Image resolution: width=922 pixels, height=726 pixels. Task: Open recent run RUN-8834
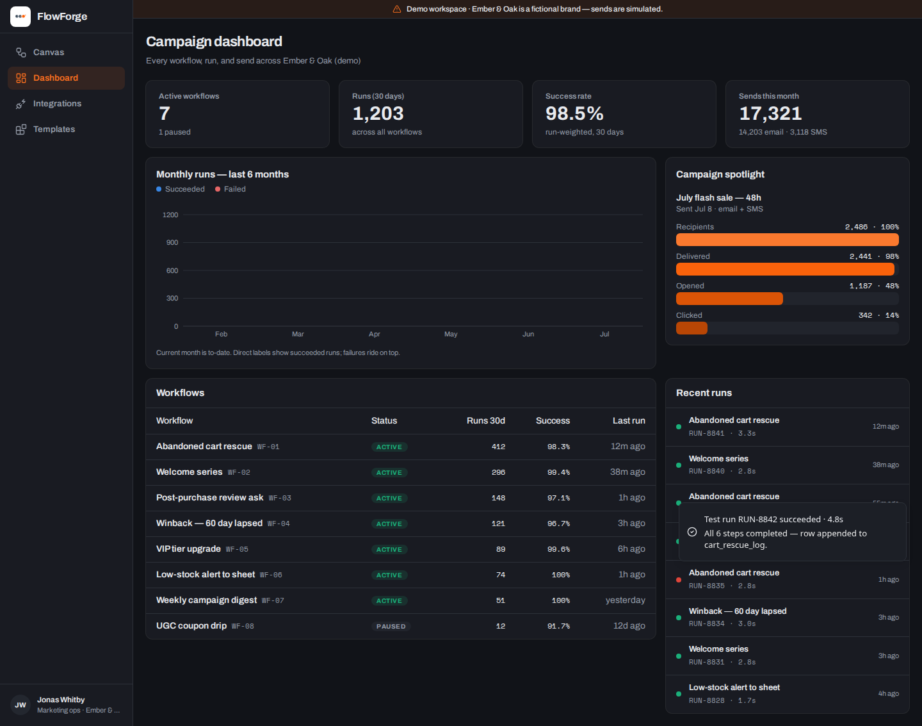(788, 618)
